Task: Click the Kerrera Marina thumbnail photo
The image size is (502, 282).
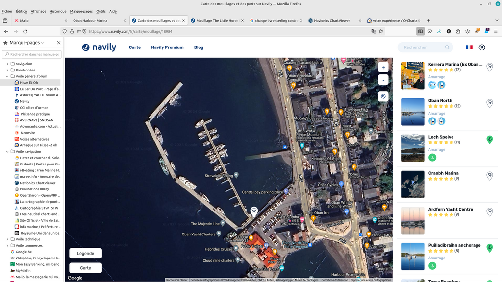Action: pyautogui.click(x=412, y=75)
